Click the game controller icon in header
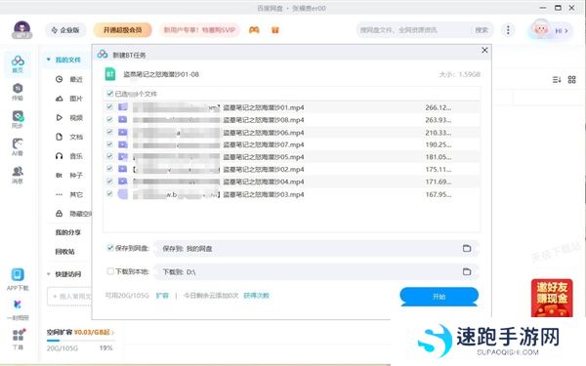The width and height of the screenshot is (586, 366). point(254,30)
